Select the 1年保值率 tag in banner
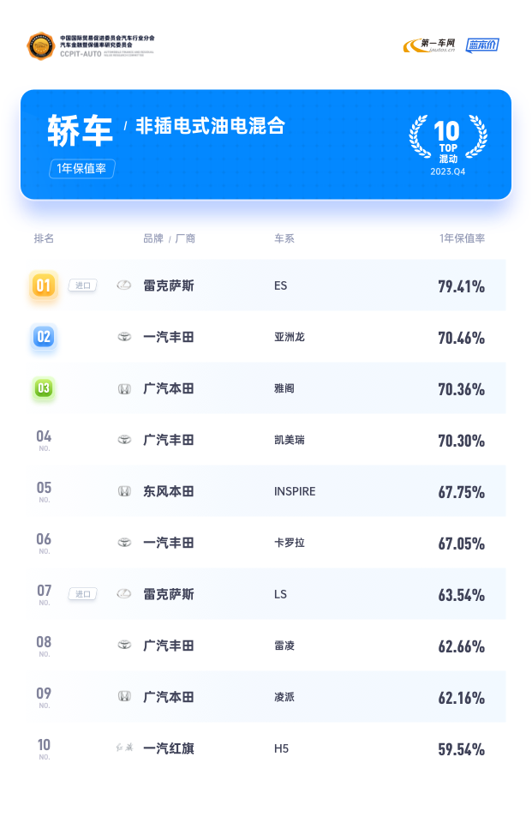 (x=82, y=169)
